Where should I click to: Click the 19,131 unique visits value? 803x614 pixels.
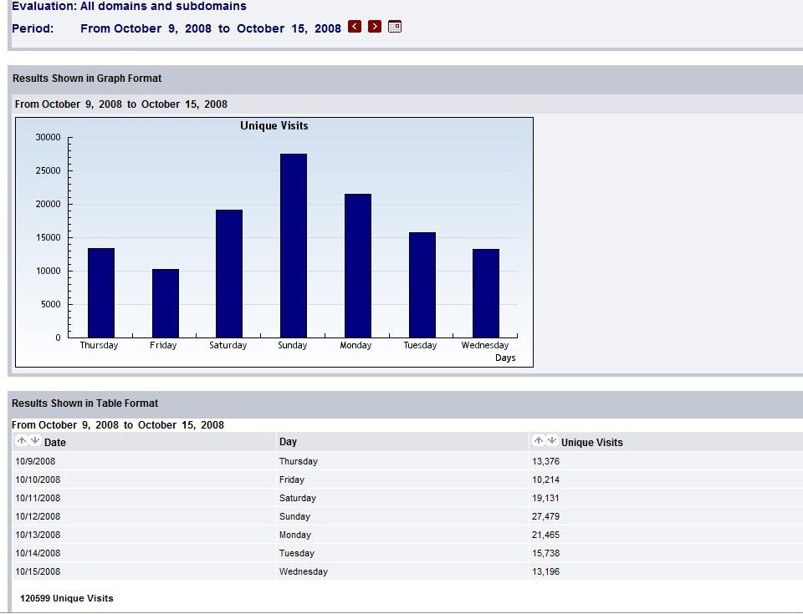tap(546, 498)
